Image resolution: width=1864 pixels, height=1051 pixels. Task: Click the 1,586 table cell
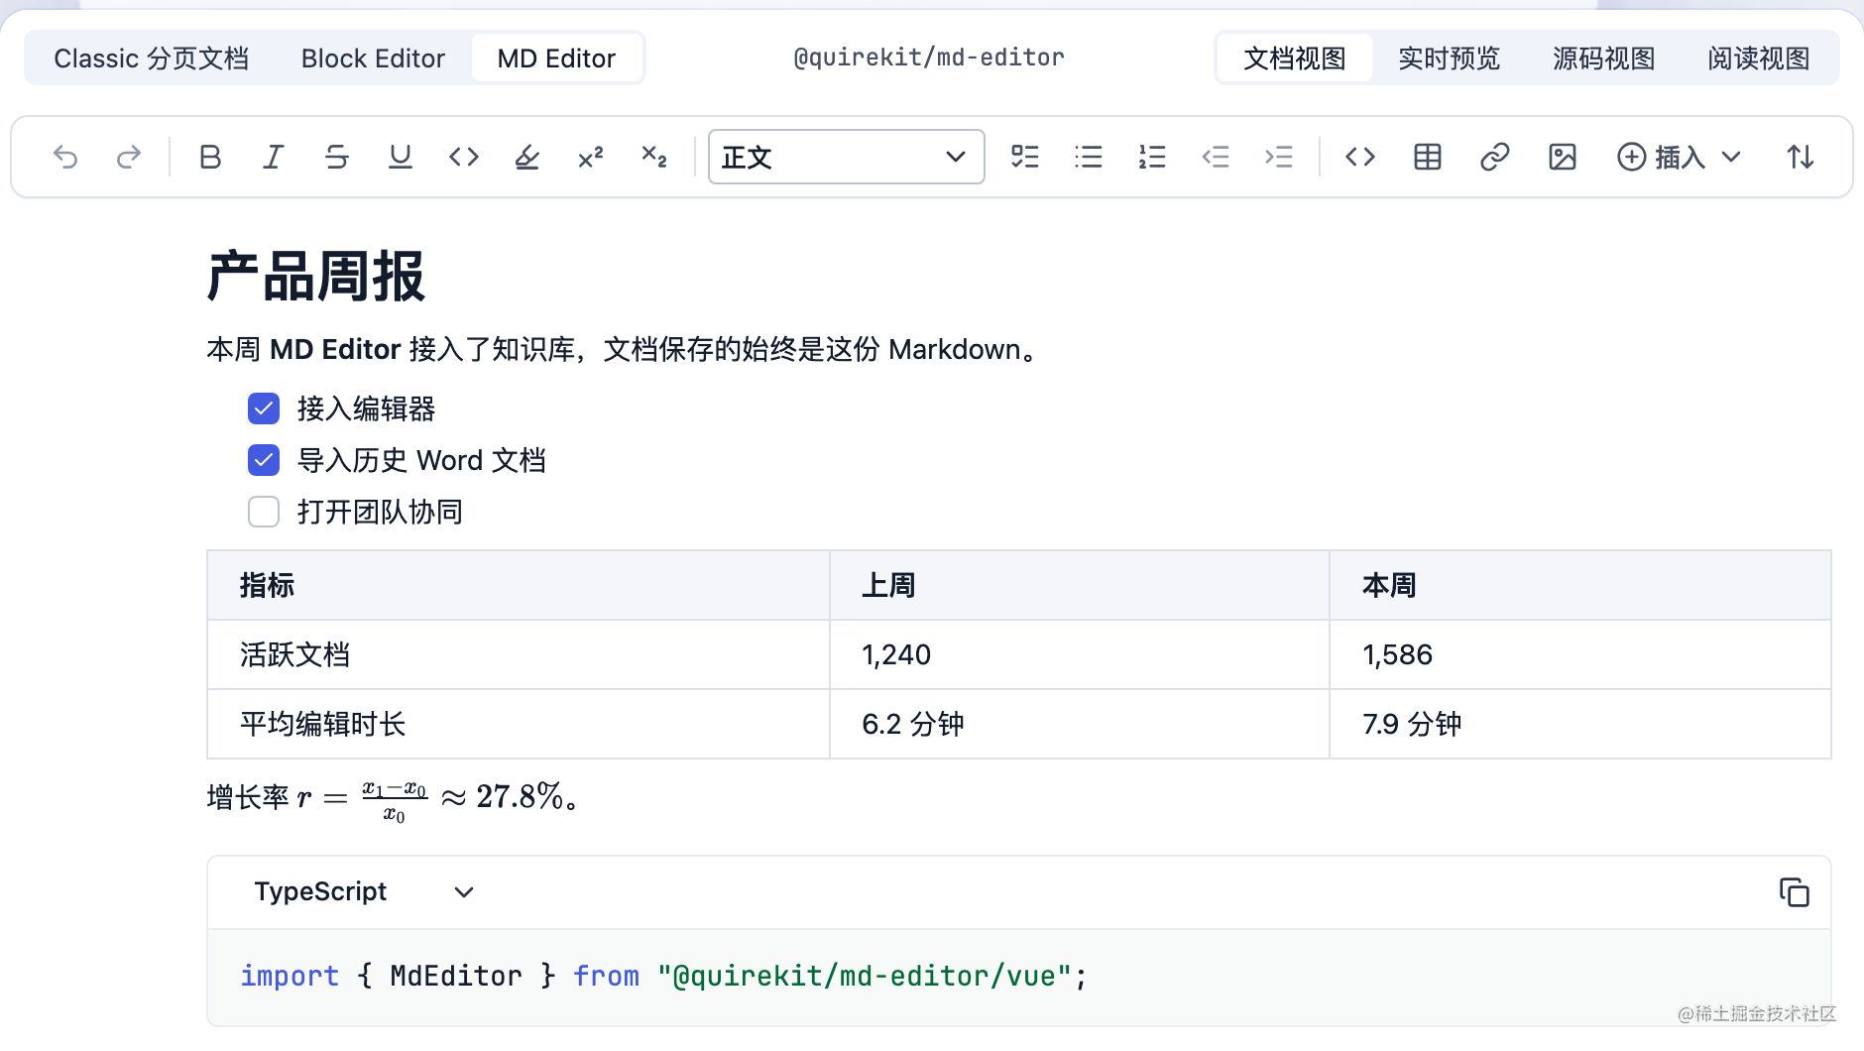(1579, 654)
